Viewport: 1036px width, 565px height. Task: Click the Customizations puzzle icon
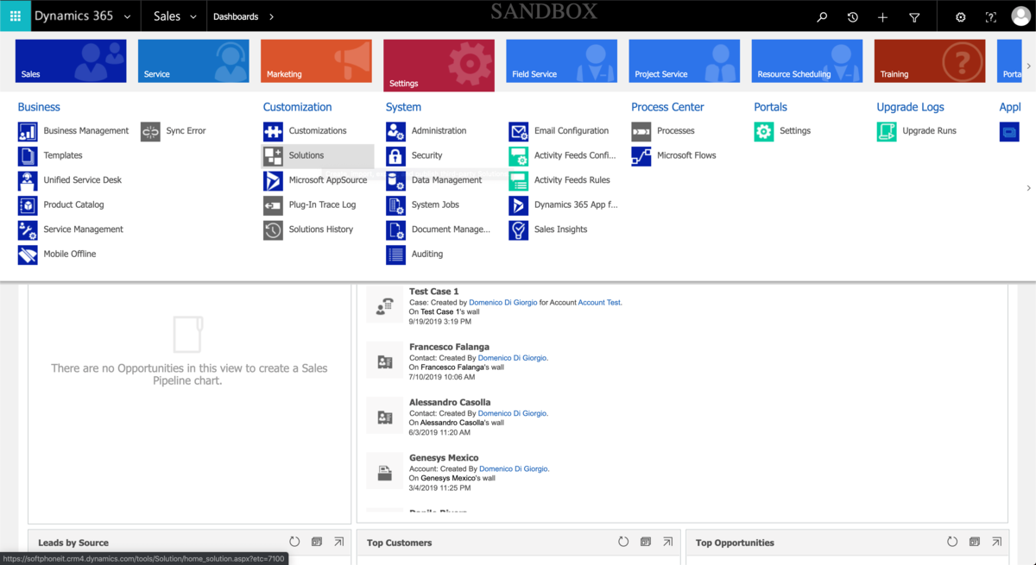click(x=274, y=131)
